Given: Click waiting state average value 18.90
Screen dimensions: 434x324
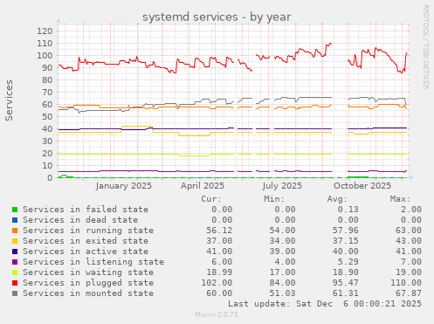Looking at the screenshot, I should point(346,272).
